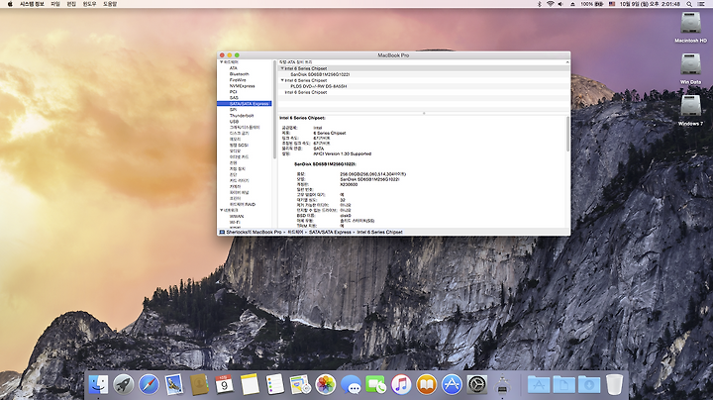Screen dimensions: 713x400
Task: Click battery 100% status in menu bar
Action: pos(591,4)
